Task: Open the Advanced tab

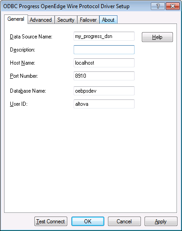Action: (x=41, y=20)
